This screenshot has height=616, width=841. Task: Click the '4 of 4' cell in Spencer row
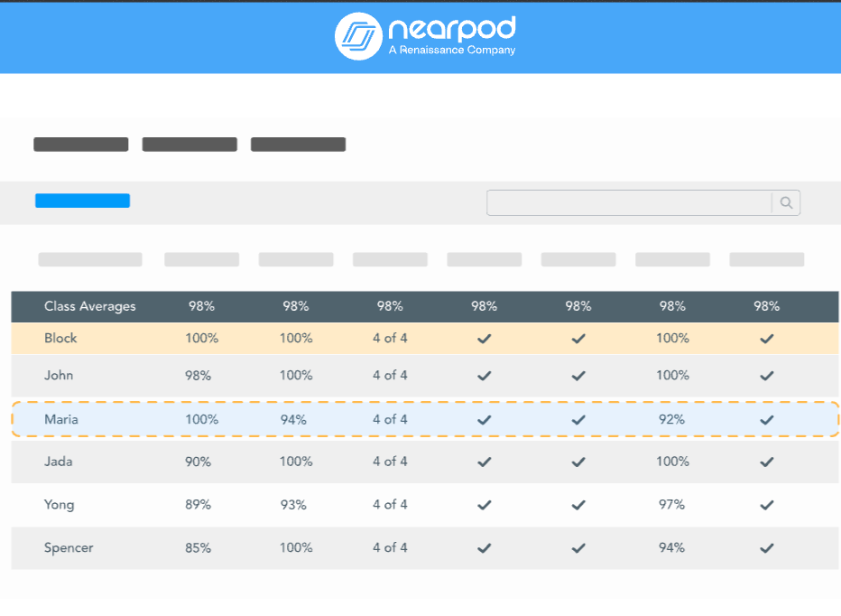(x=390, y=547)
